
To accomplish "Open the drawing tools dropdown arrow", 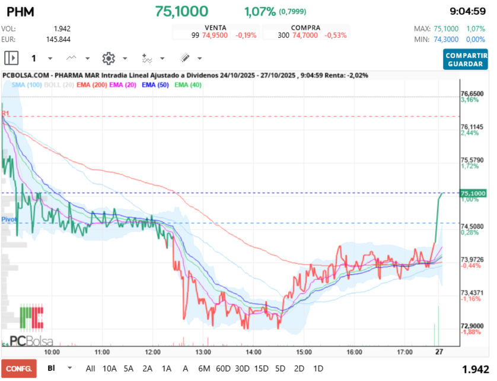I will pyautogui.click(x=199, y=59).
